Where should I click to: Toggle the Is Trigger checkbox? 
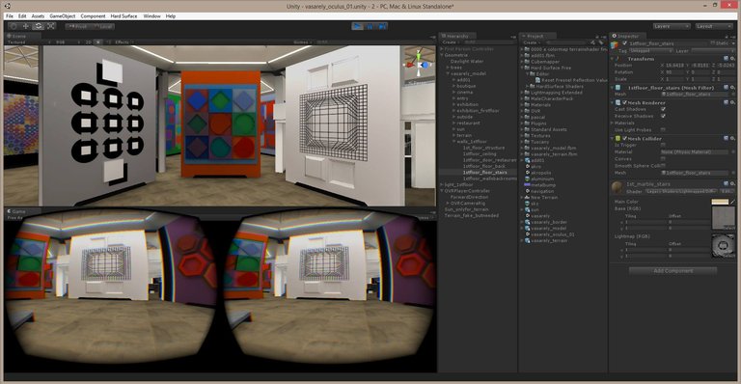pos(663,145)
